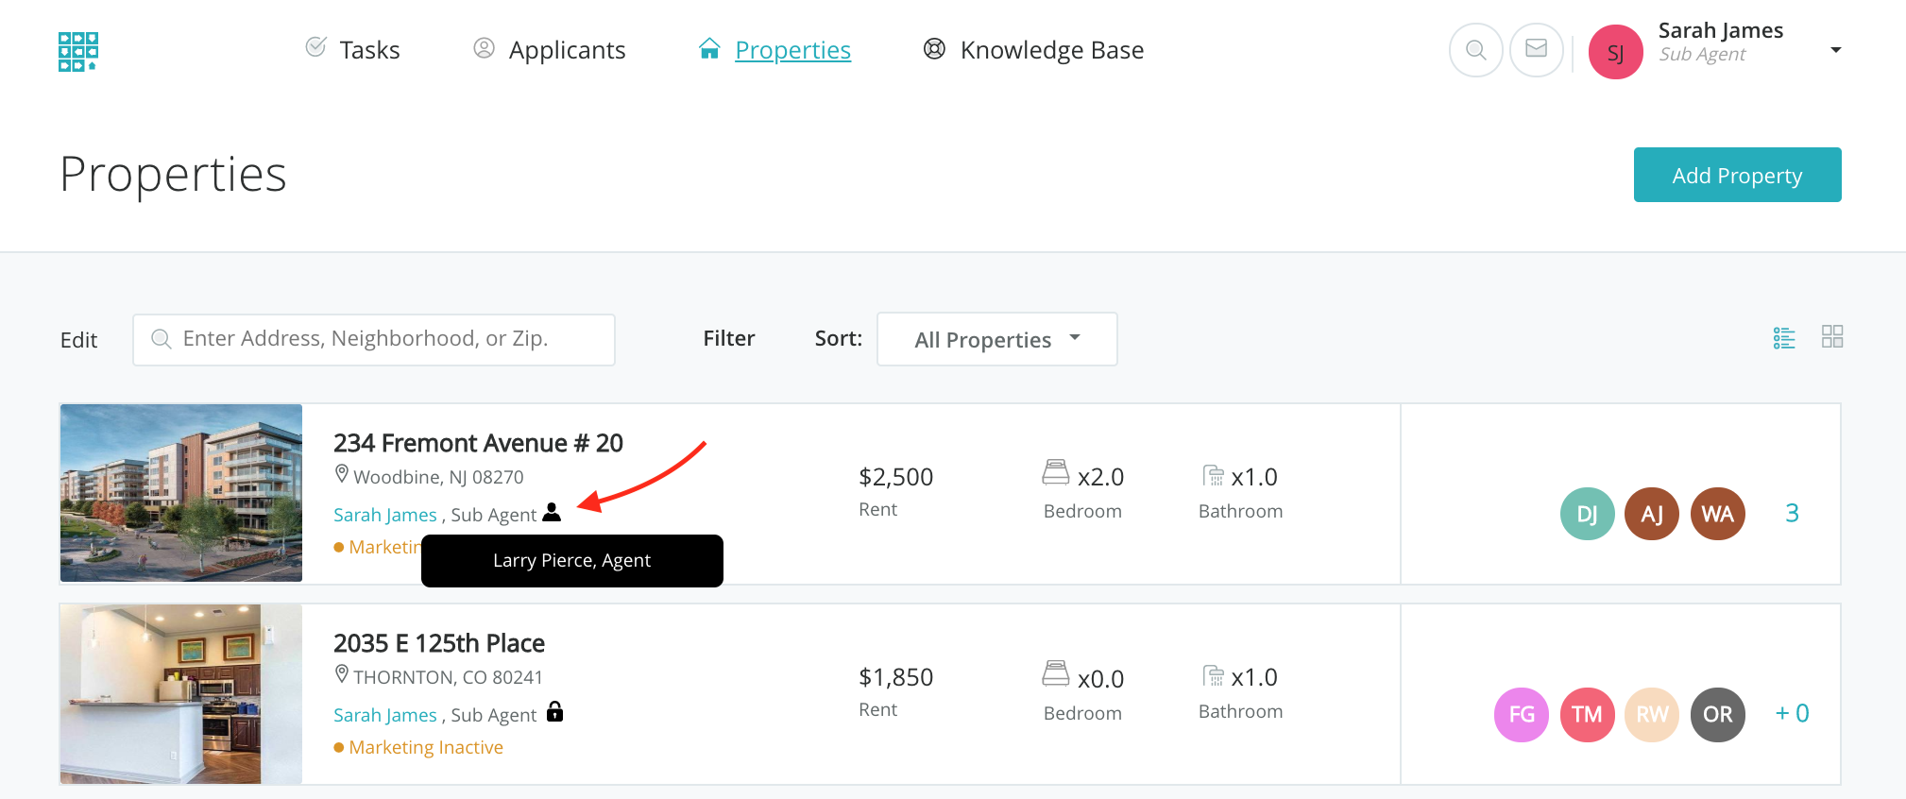Click the lock icon on 125th Place listing

tap(555, 712)
